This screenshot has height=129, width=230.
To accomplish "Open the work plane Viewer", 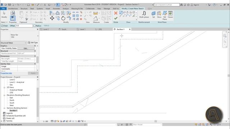I will (x=170, y=14).
